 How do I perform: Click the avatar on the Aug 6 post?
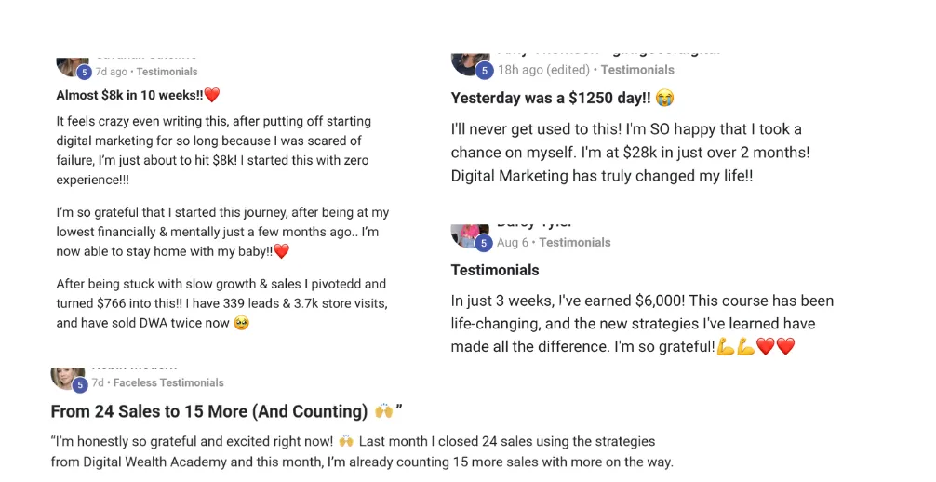pos(467,234)
